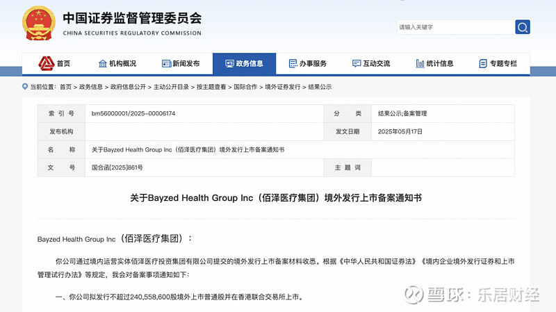Click document number 国合函[2025]861号
The image size is (556, 312).
pos(117,167)
